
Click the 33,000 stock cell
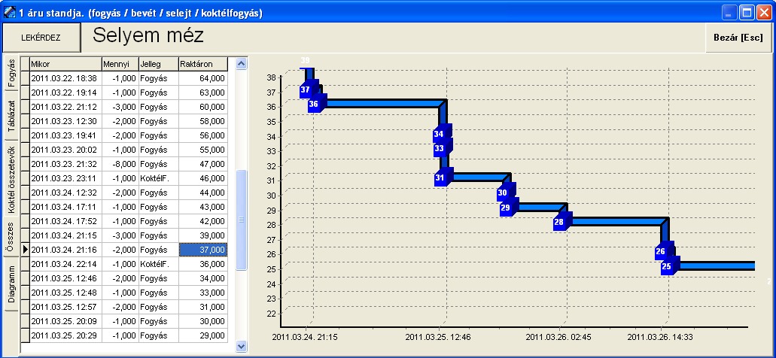[203, 293]
